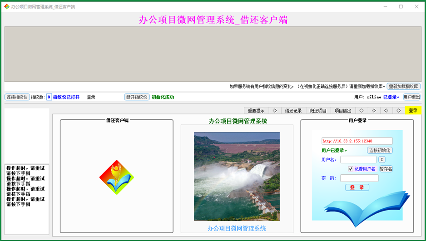The height and width of the screenshot is (241, 426).
Task: Click the 用户退出 button
Action: (x=411, y=97)
